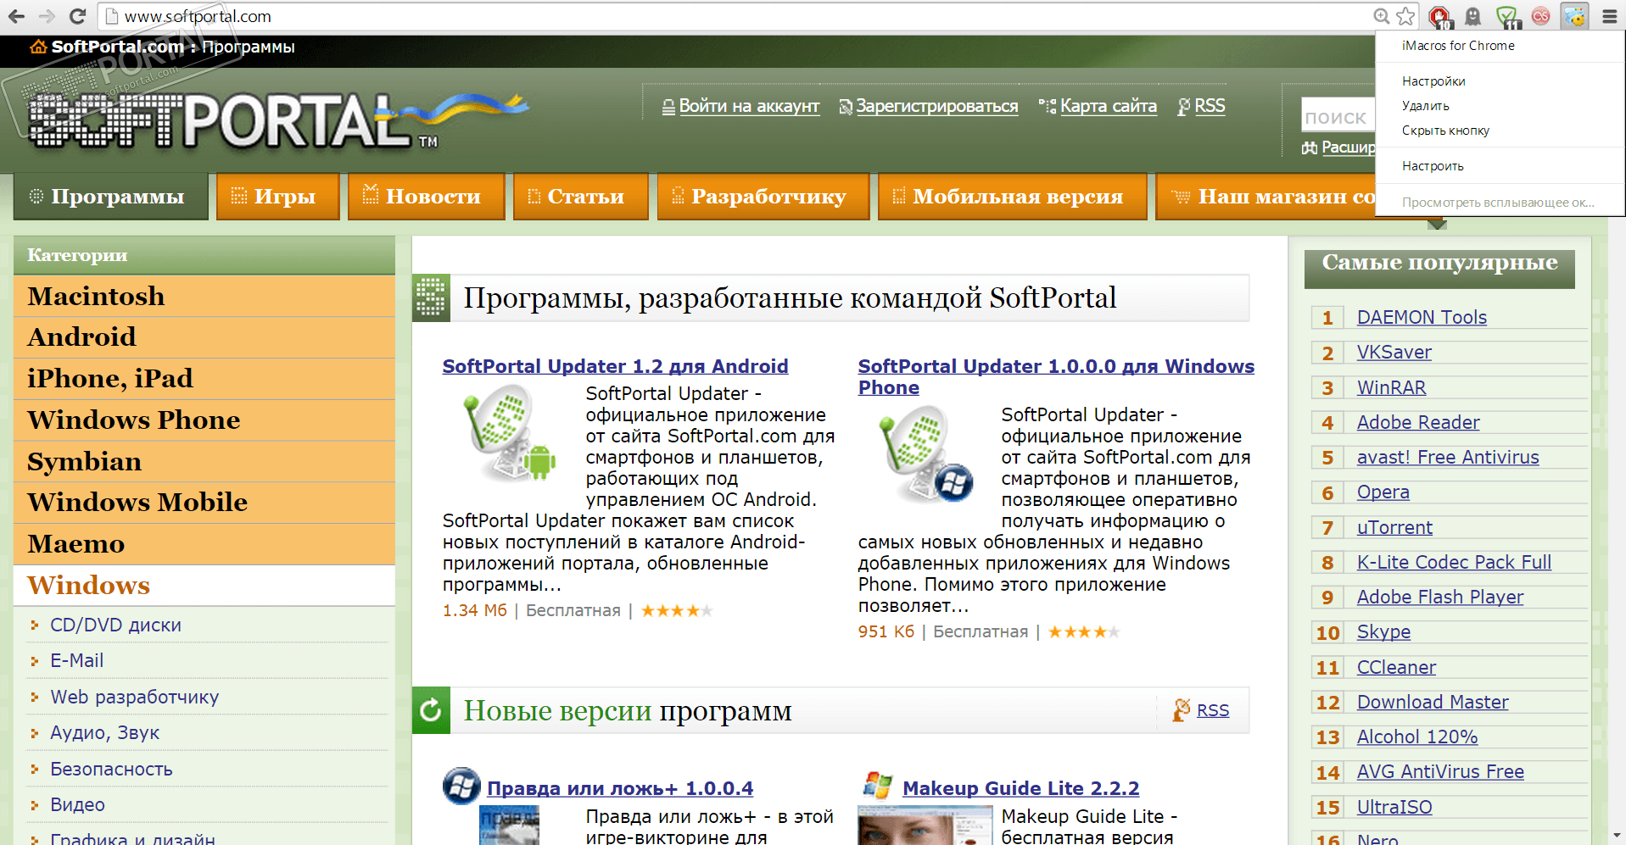
Task: Select the iPhone, iPad category
Action: click(204, 379)
